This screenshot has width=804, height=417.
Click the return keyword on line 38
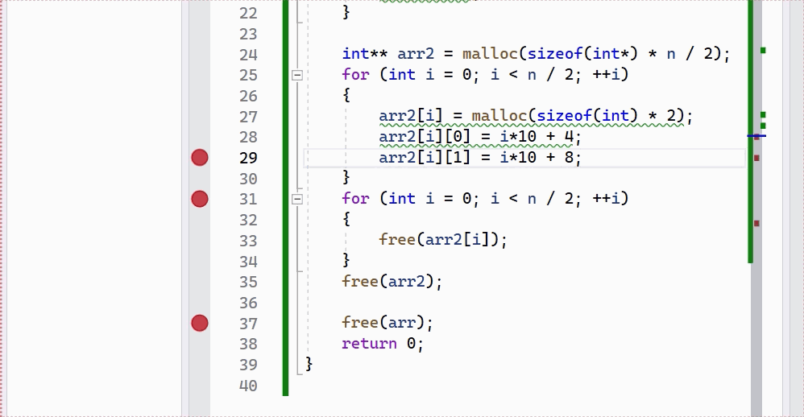tap(369, 344)
